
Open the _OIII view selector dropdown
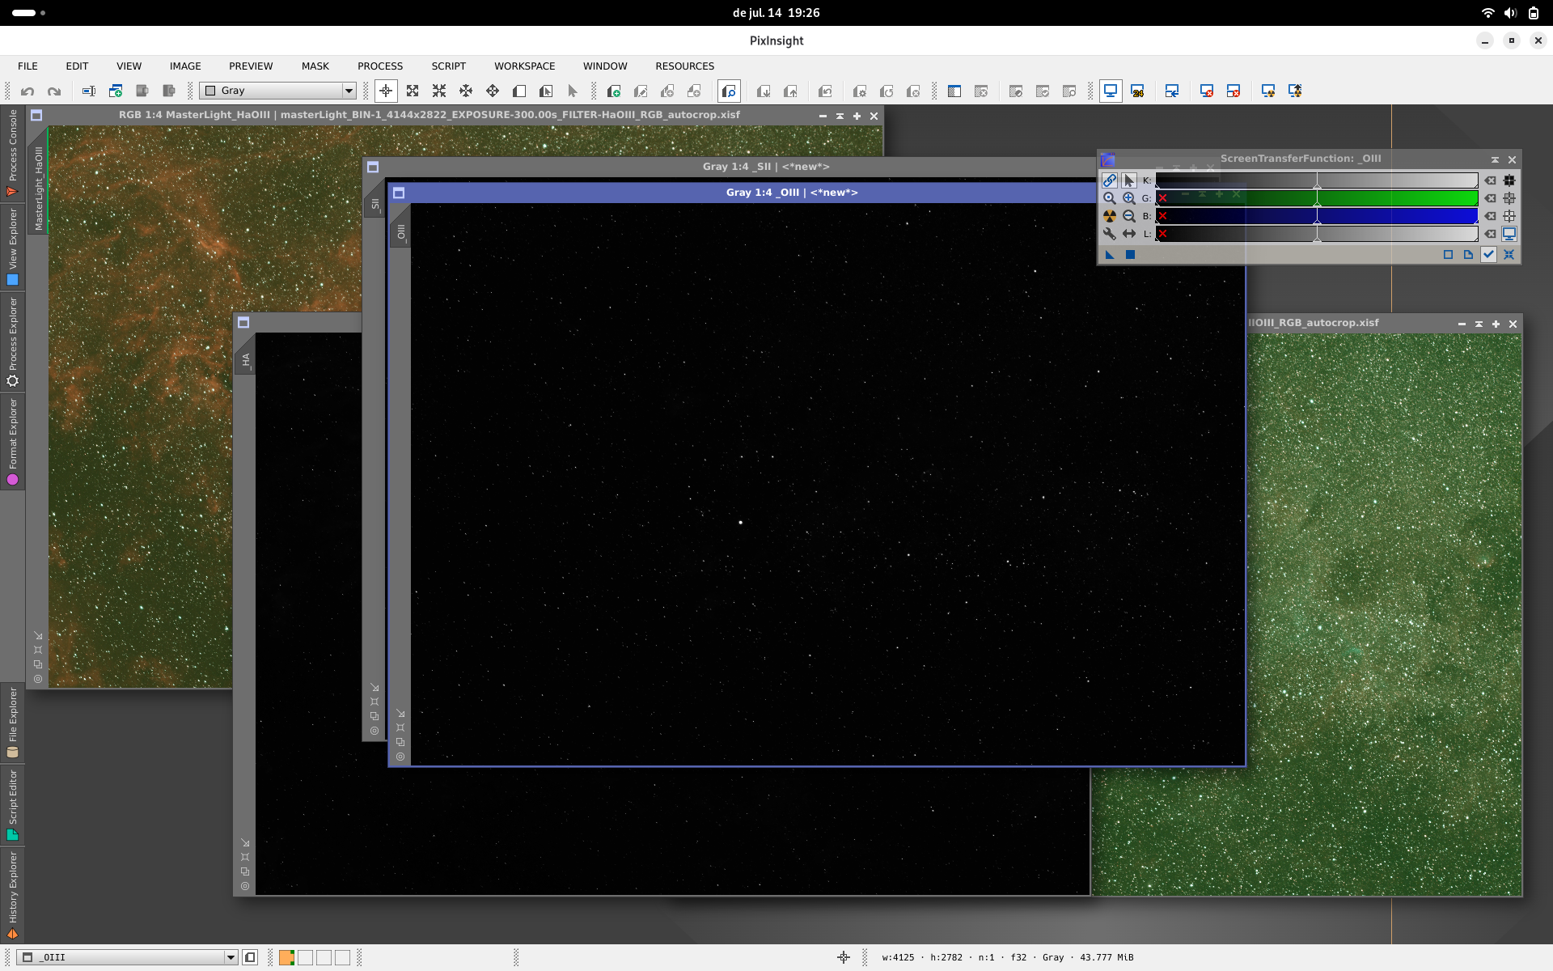[128, 957]
